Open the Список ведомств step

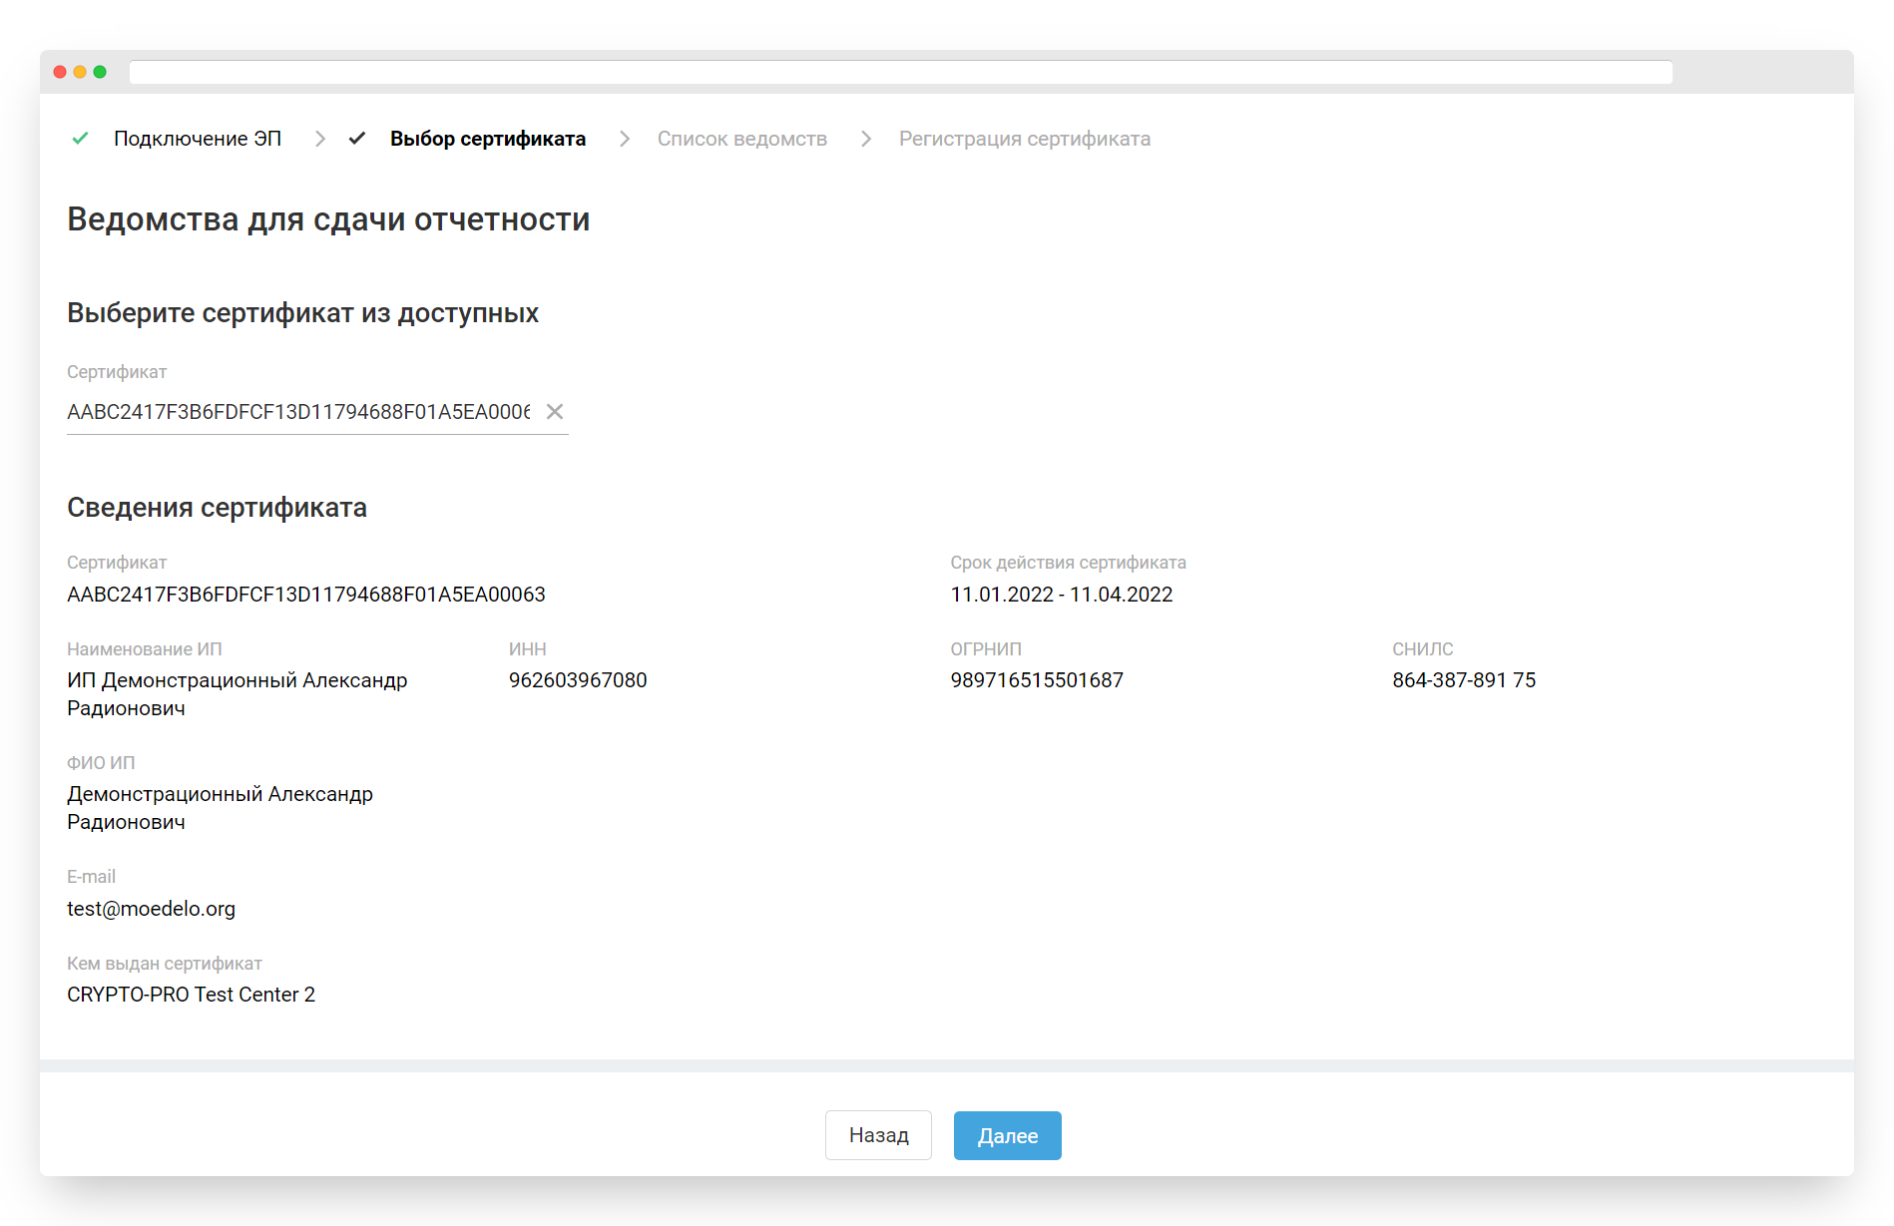point(741,139)
